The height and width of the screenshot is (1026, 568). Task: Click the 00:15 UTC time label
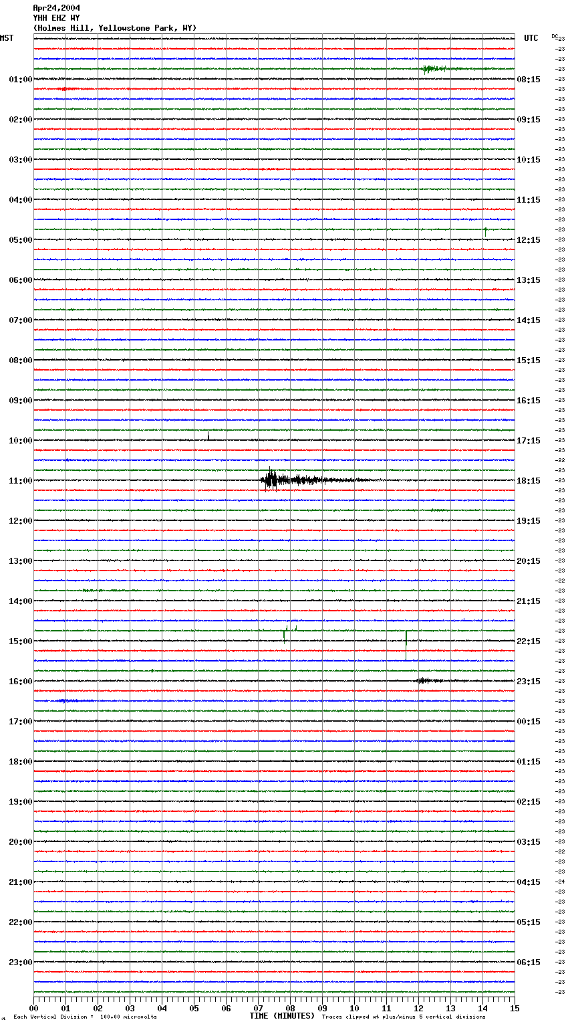[x=529, y=722]
